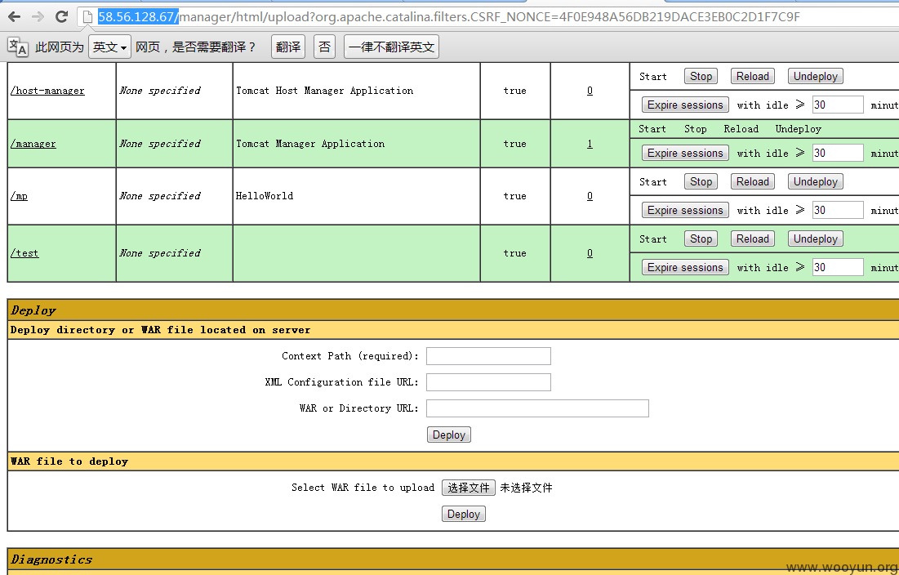Open session count 0 for /host-manager
The width and height of the screenshot is (899, 575).
(590, 91)
